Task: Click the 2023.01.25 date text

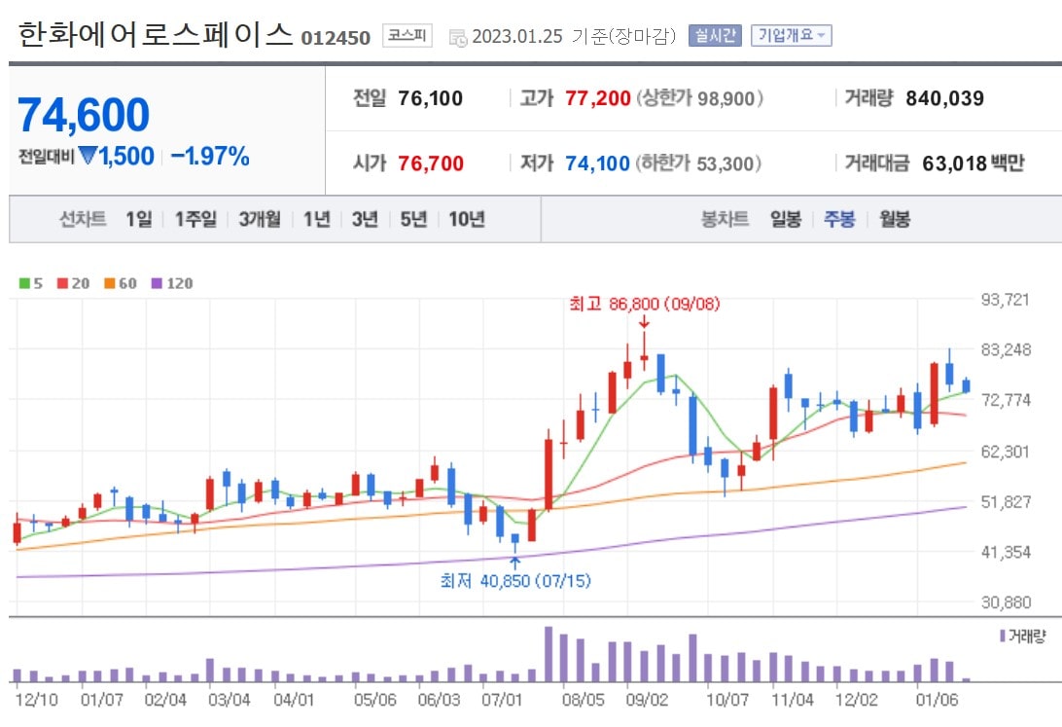Action: pyautogui.click(x=517, y=37)
